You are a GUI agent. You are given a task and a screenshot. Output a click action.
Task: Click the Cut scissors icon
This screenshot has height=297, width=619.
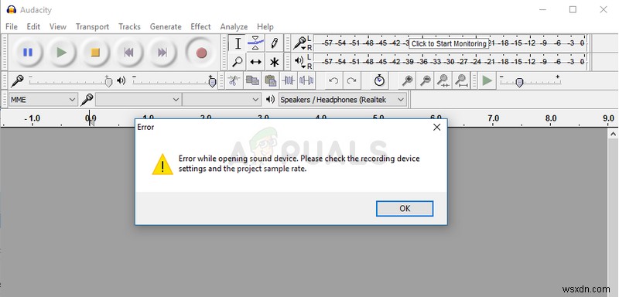234,81
